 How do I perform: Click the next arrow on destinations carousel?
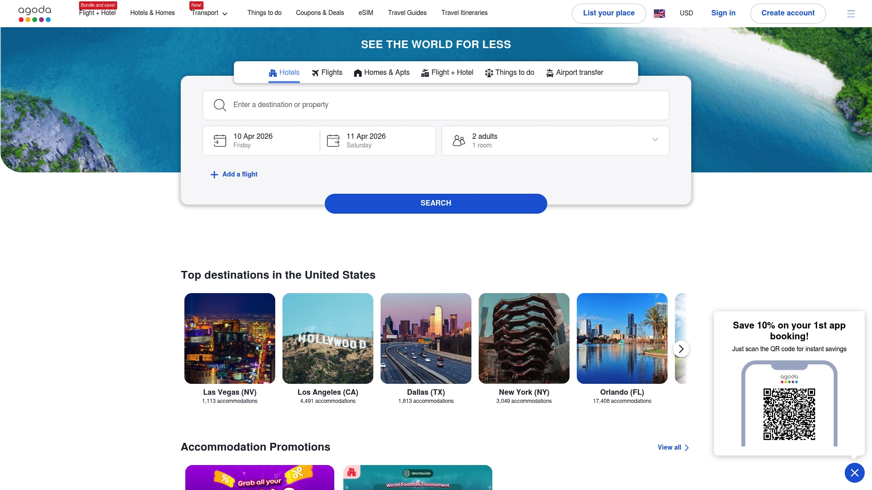[x=681, y=349]
